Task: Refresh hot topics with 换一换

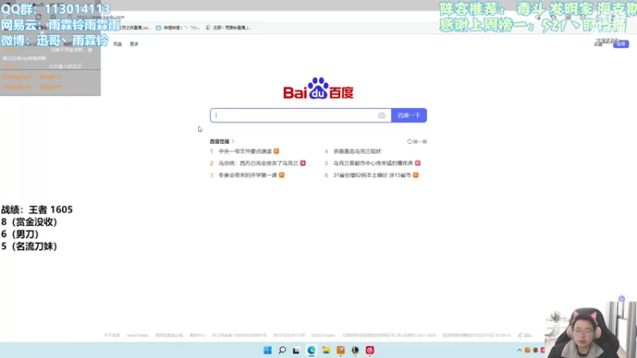Action: 417,142
